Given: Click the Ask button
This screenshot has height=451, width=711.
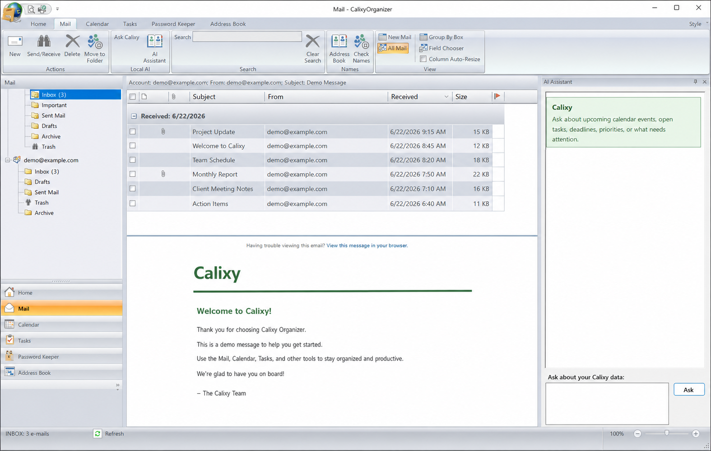Looking at the screenshot, I should pyautogui.click(x=689, y=390).
